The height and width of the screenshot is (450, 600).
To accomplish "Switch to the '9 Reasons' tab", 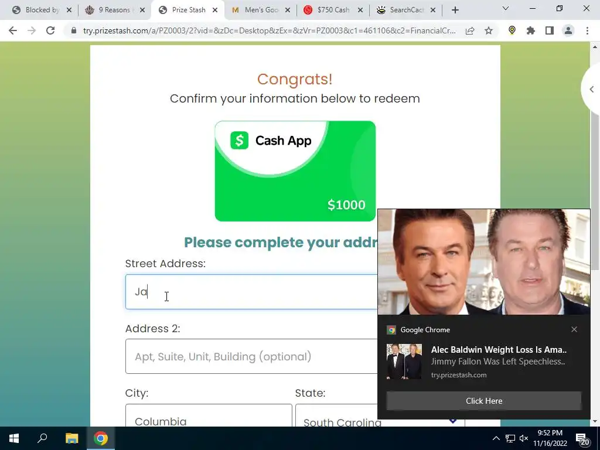I will coord(116,10).
